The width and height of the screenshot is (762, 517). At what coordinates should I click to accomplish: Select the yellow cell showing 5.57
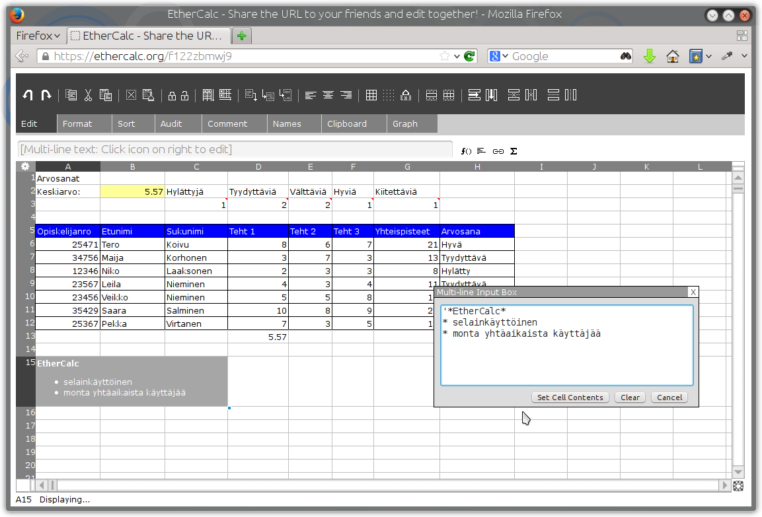(x=132, y=191)
